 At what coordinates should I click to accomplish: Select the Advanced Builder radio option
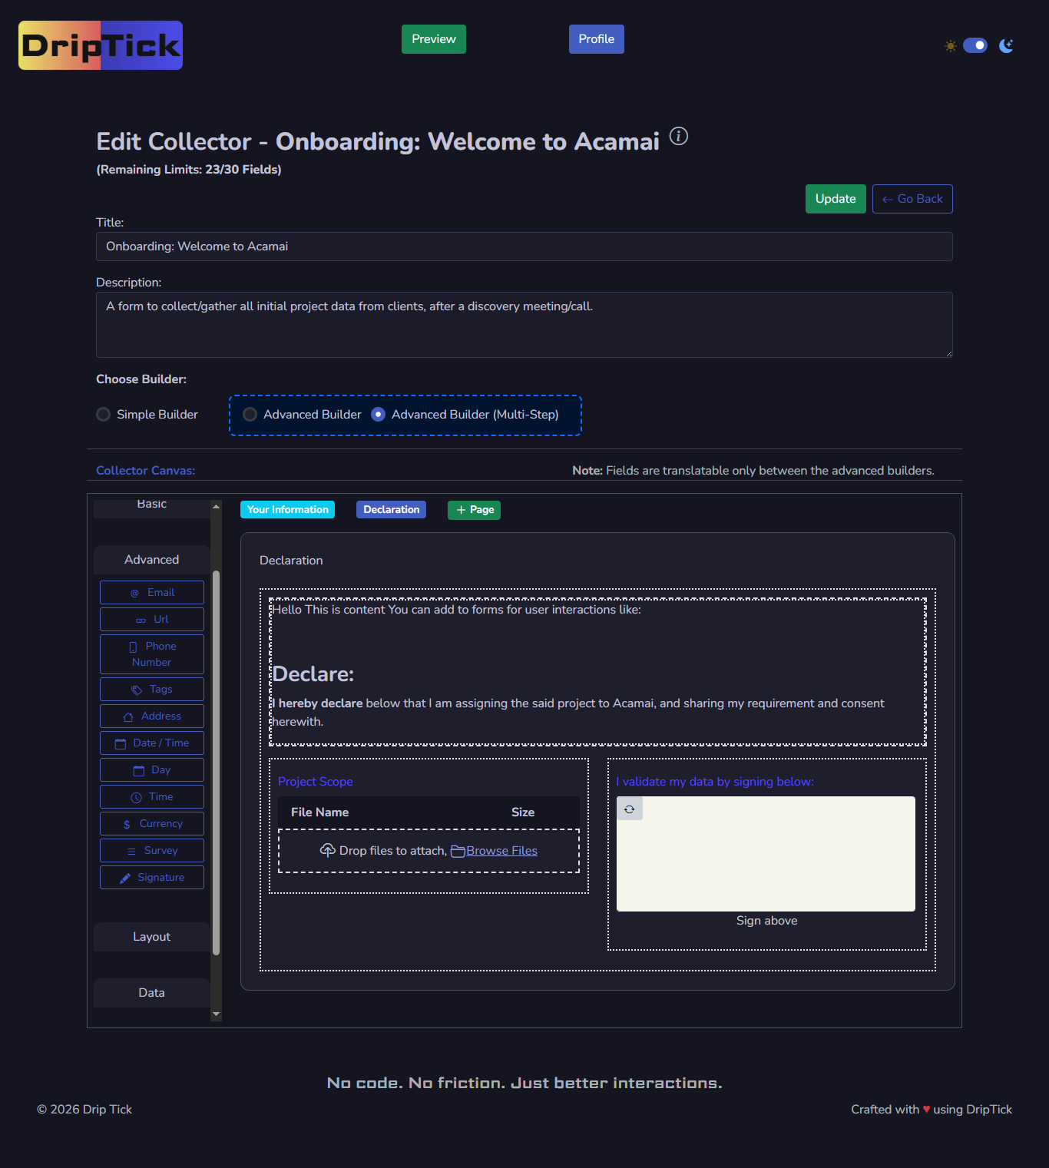[250, 415]
